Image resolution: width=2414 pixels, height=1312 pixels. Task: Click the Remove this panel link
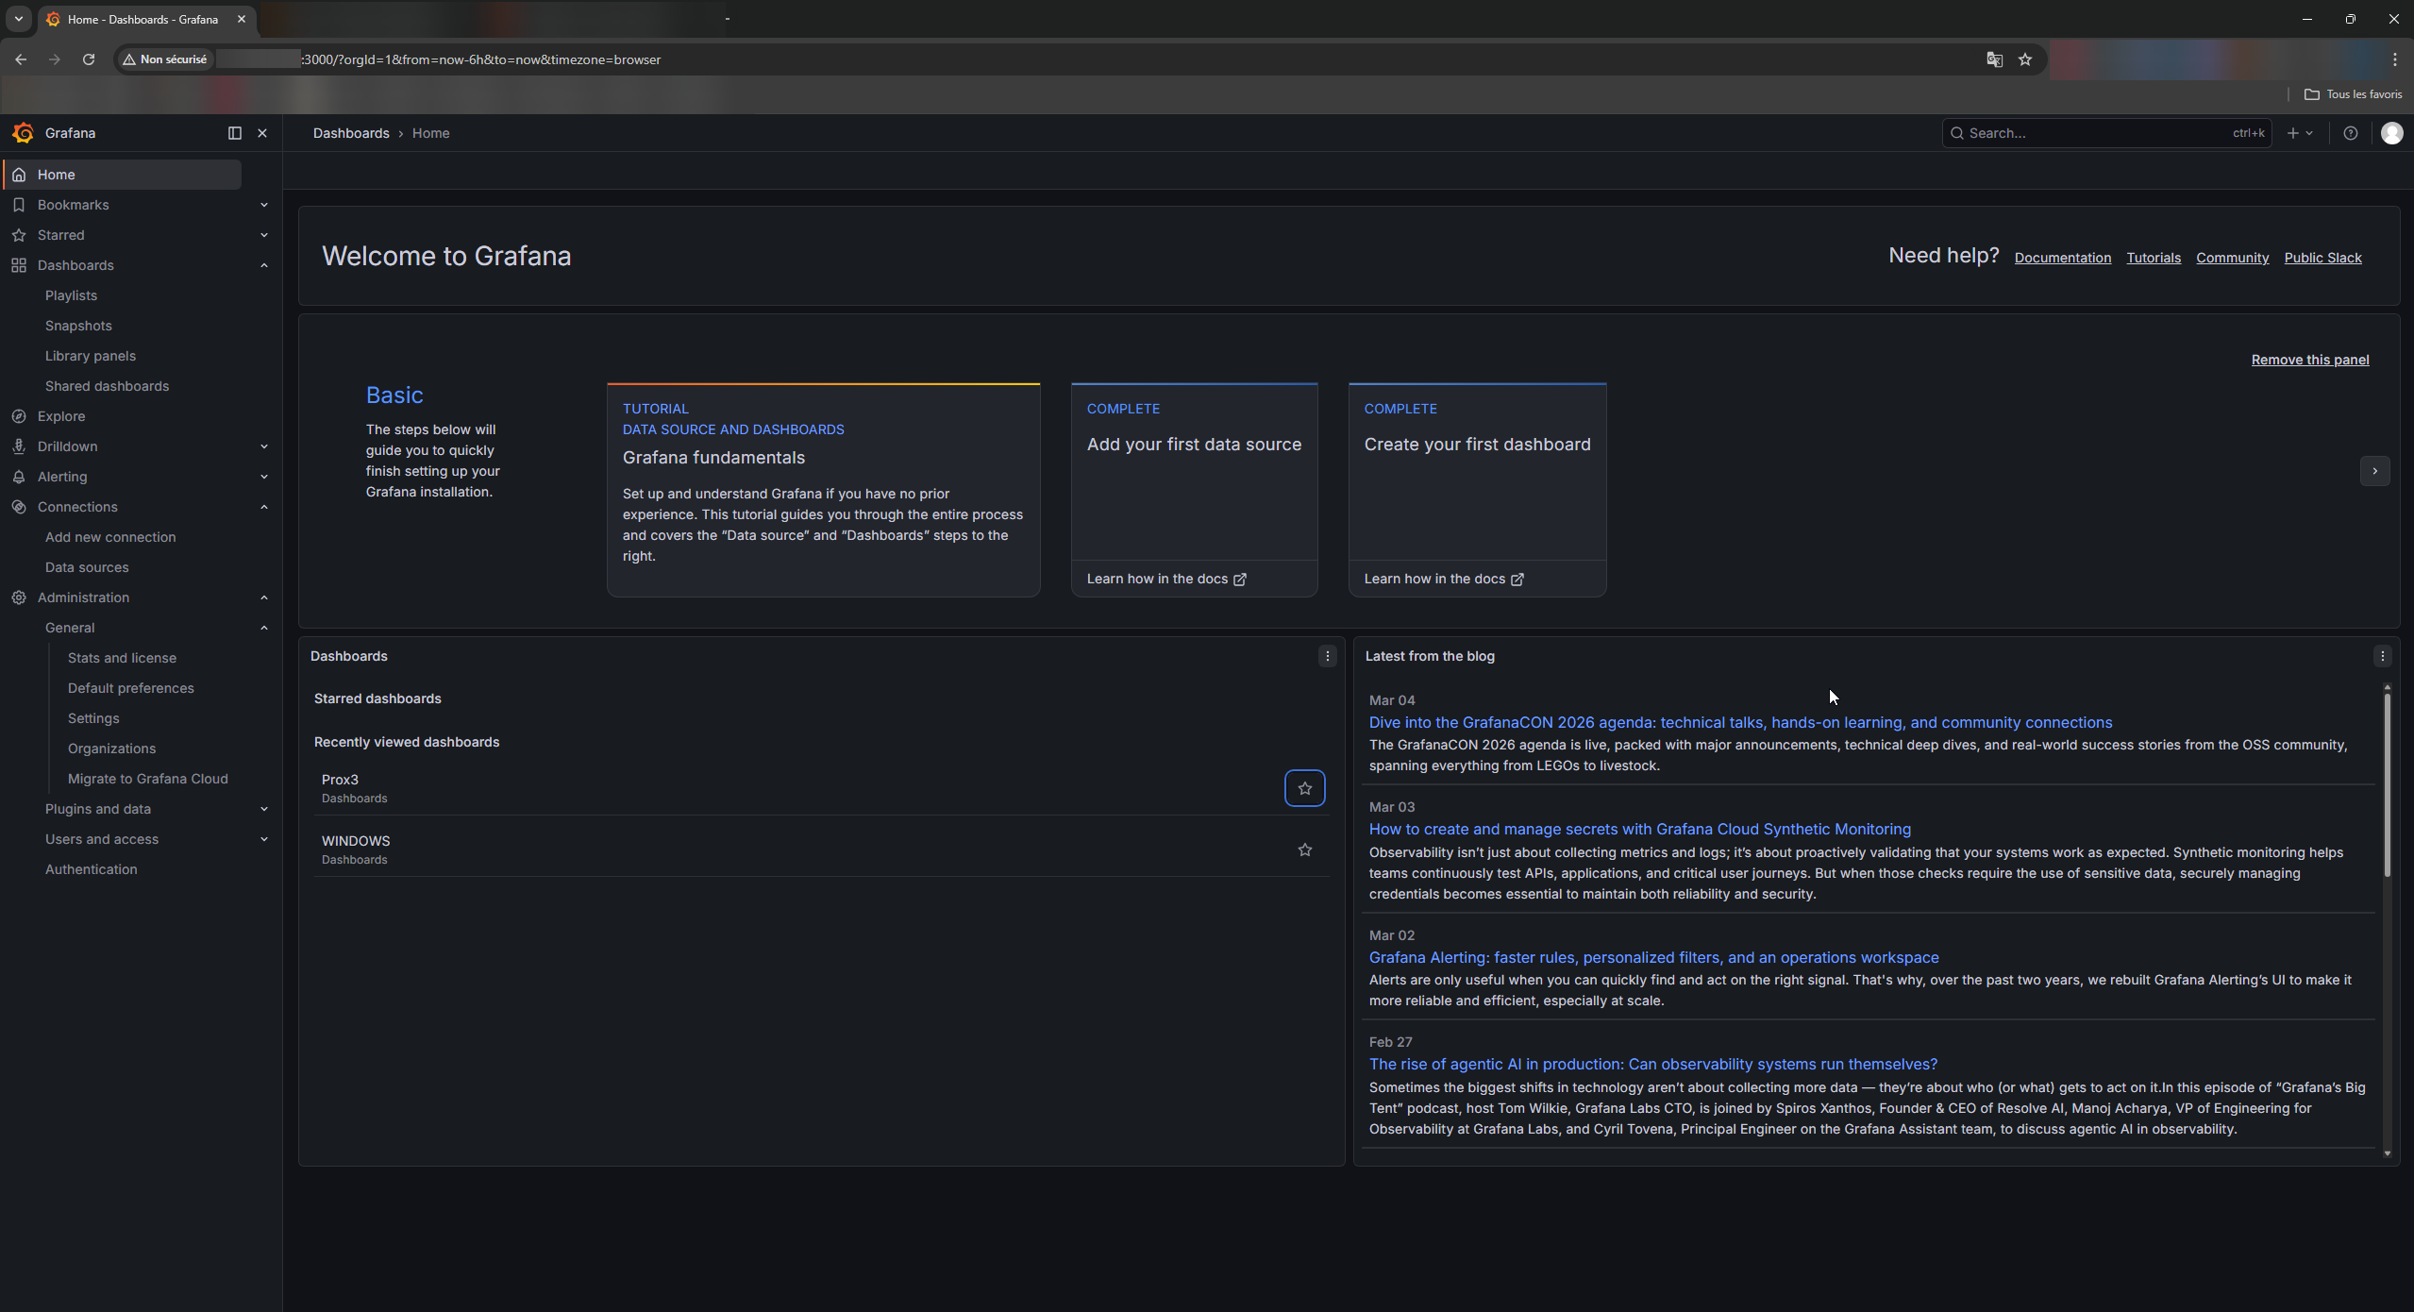pos(2309,360)
